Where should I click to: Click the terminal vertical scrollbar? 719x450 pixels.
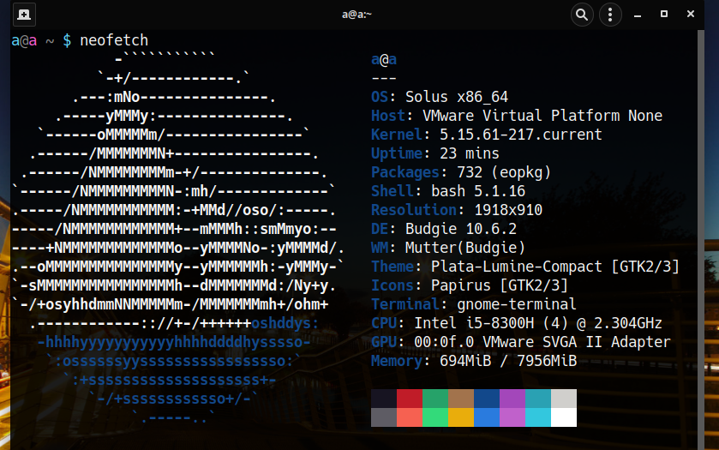pyautogui.click(x=701, y=238)
